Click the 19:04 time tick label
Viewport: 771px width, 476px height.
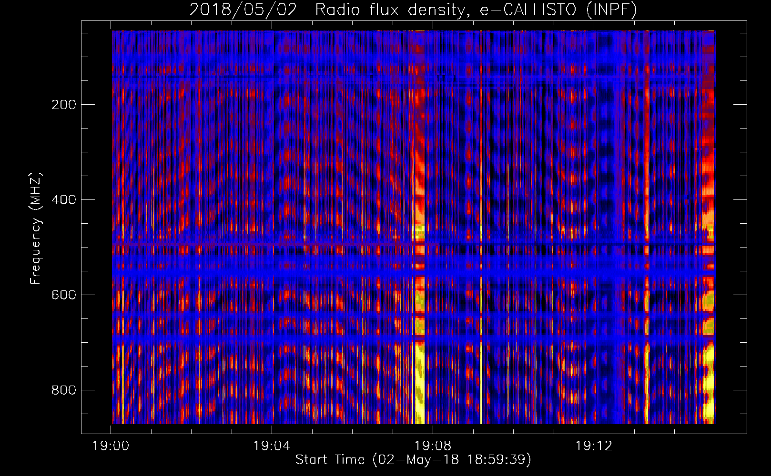(272, 446)
